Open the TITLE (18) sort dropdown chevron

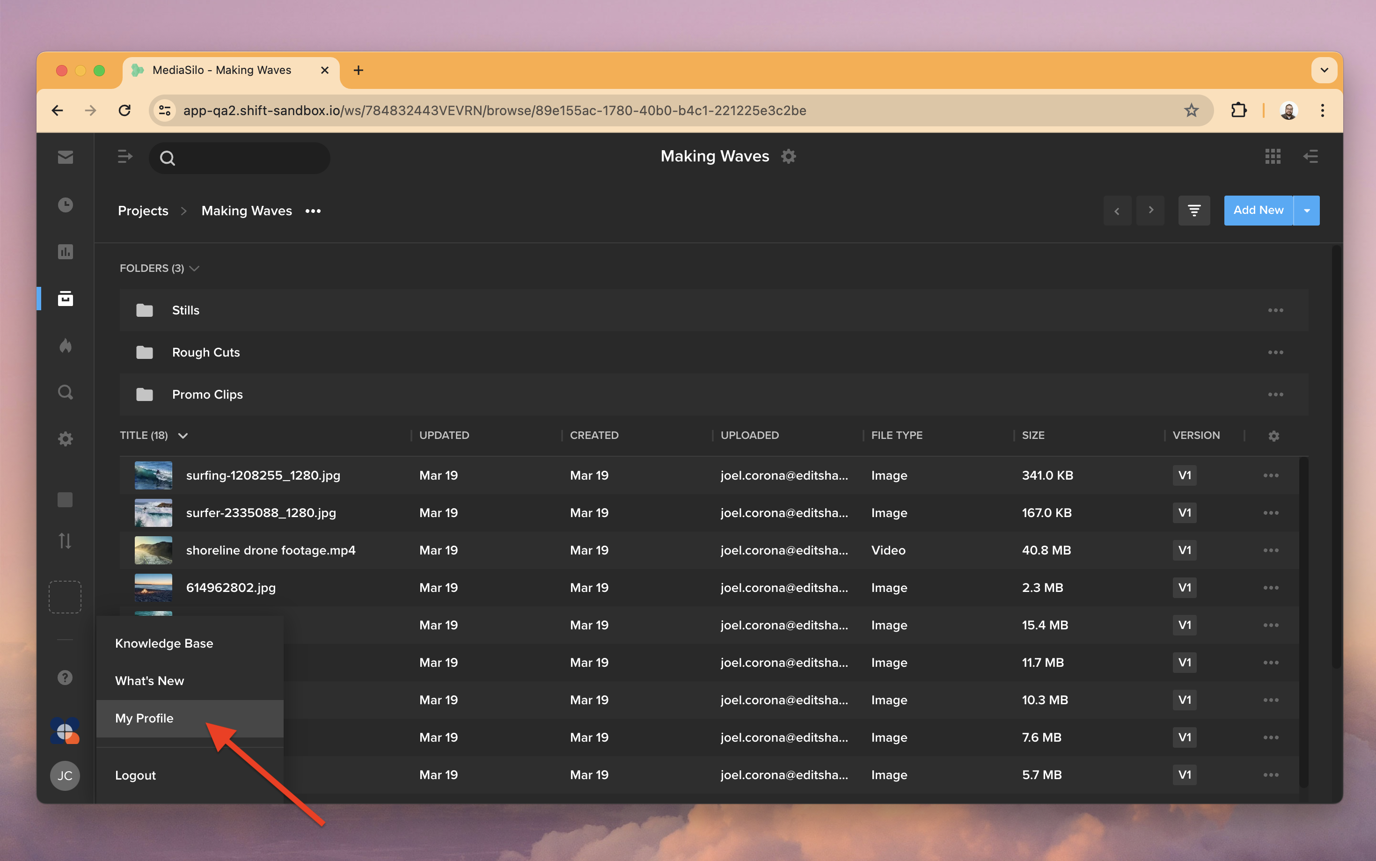coord(183,436)
